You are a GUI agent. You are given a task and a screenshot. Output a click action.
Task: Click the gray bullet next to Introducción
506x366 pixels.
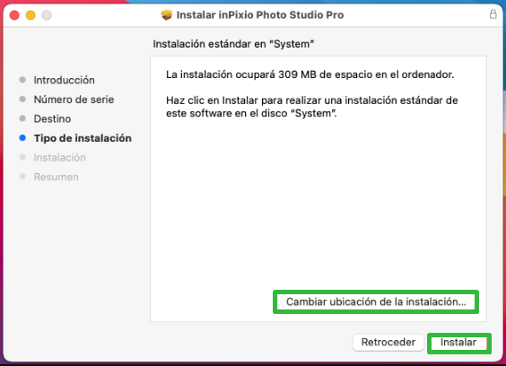pyautogui.click(x=22, y=80)
